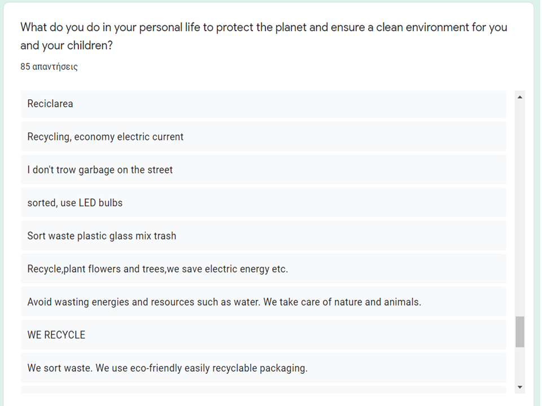542x406 pixels.
Task: Click the '85 απαντήσεις' responses count label
Action: [49, 67]
